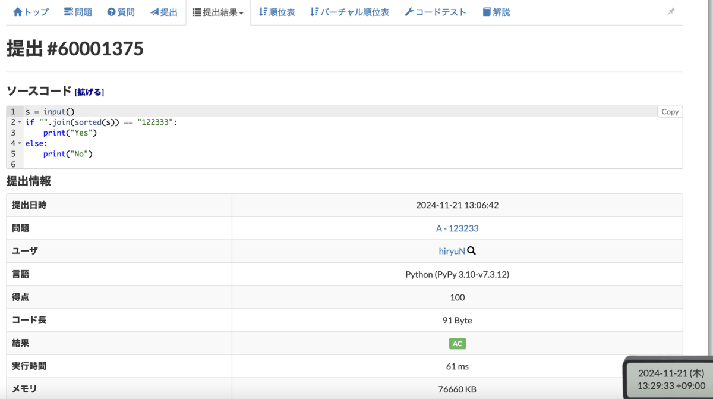The image size is (713, 399).
Task: Copy the source code with Copy button
Action: click(670, 112)
